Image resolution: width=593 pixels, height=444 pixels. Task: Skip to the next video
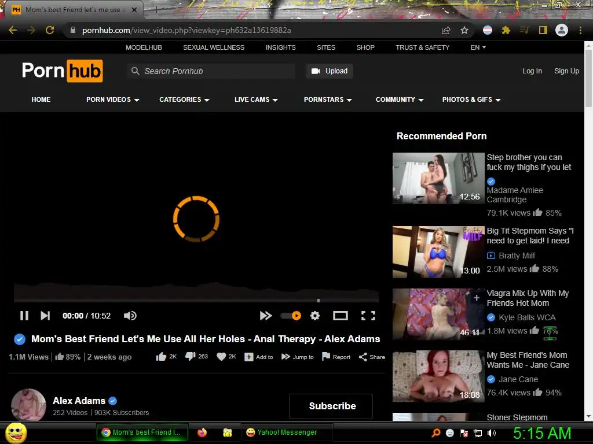[x=45, y=316]
